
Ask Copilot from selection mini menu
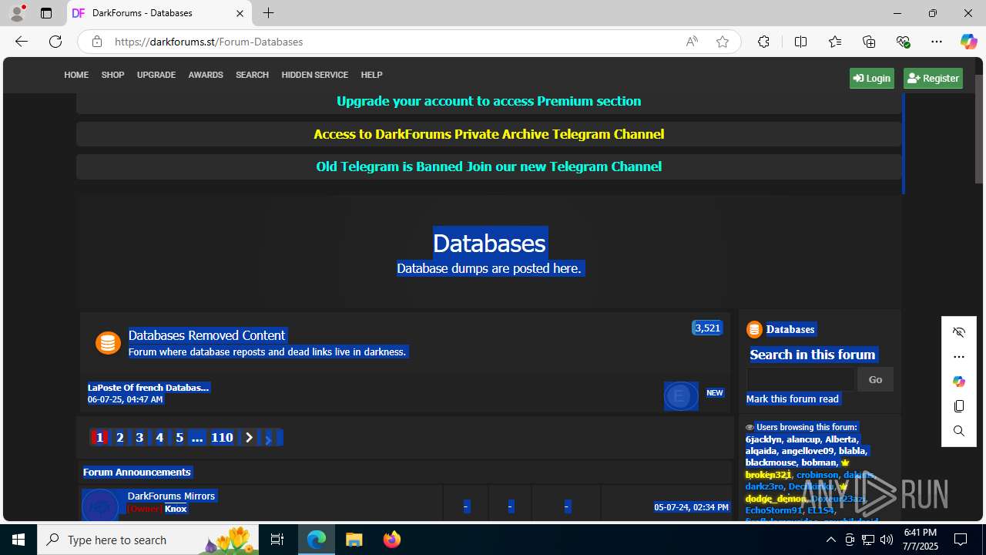[x=959, y=382]
